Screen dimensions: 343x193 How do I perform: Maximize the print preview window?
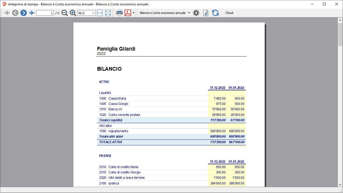(x=324, y=4)
